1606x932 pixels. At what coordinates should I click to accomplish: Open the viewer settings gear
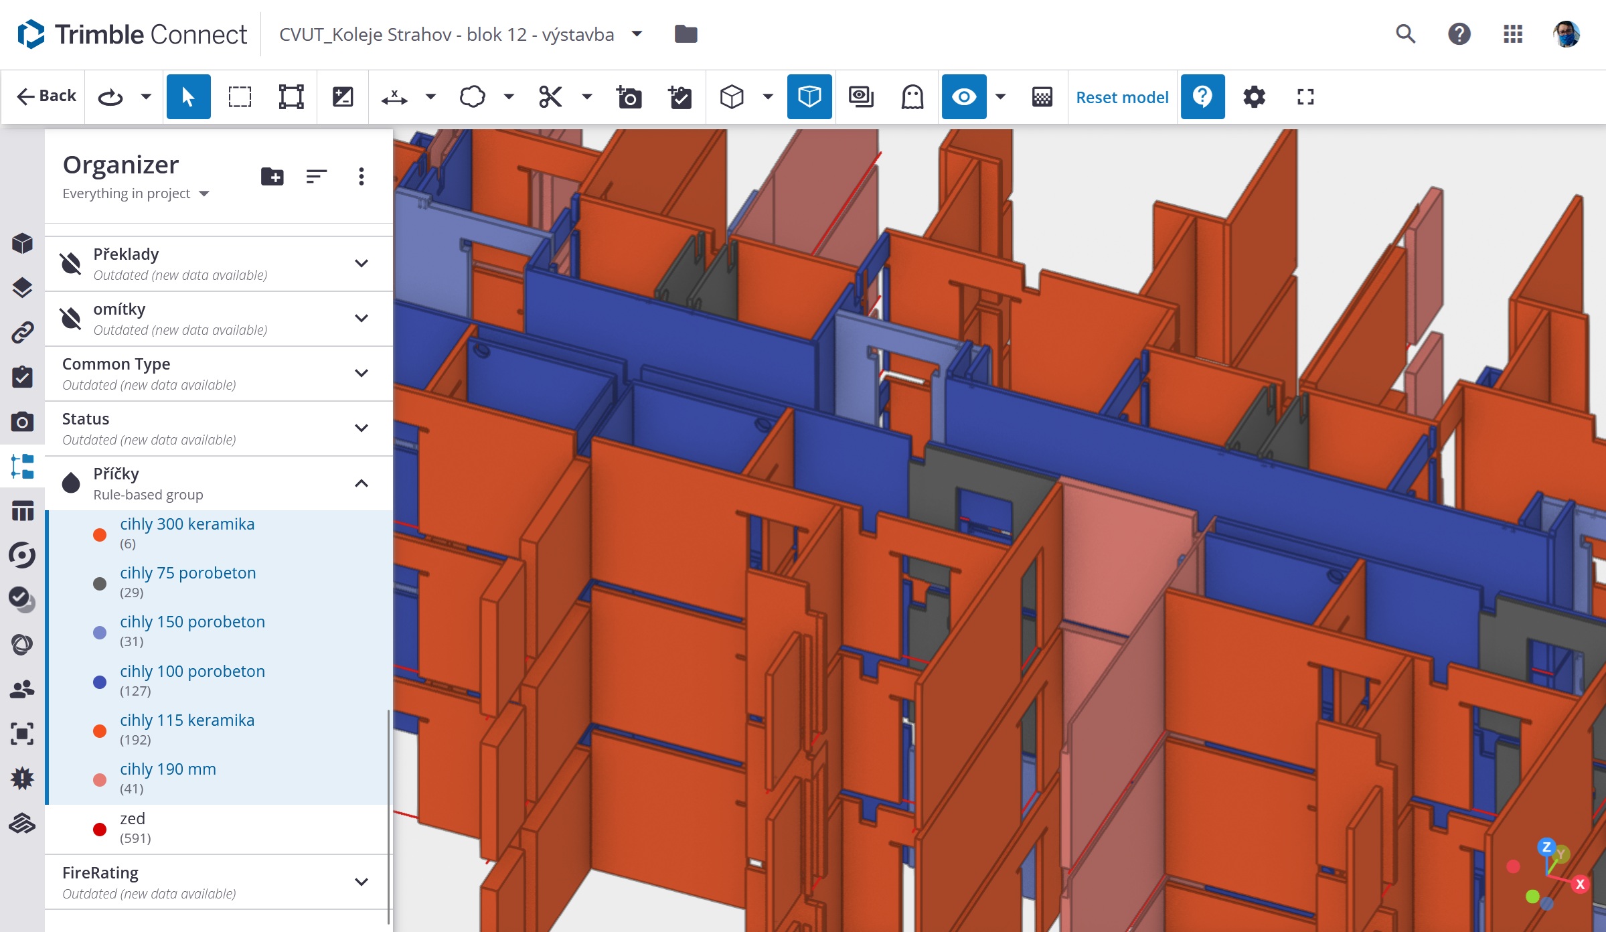click(1254, 97)
